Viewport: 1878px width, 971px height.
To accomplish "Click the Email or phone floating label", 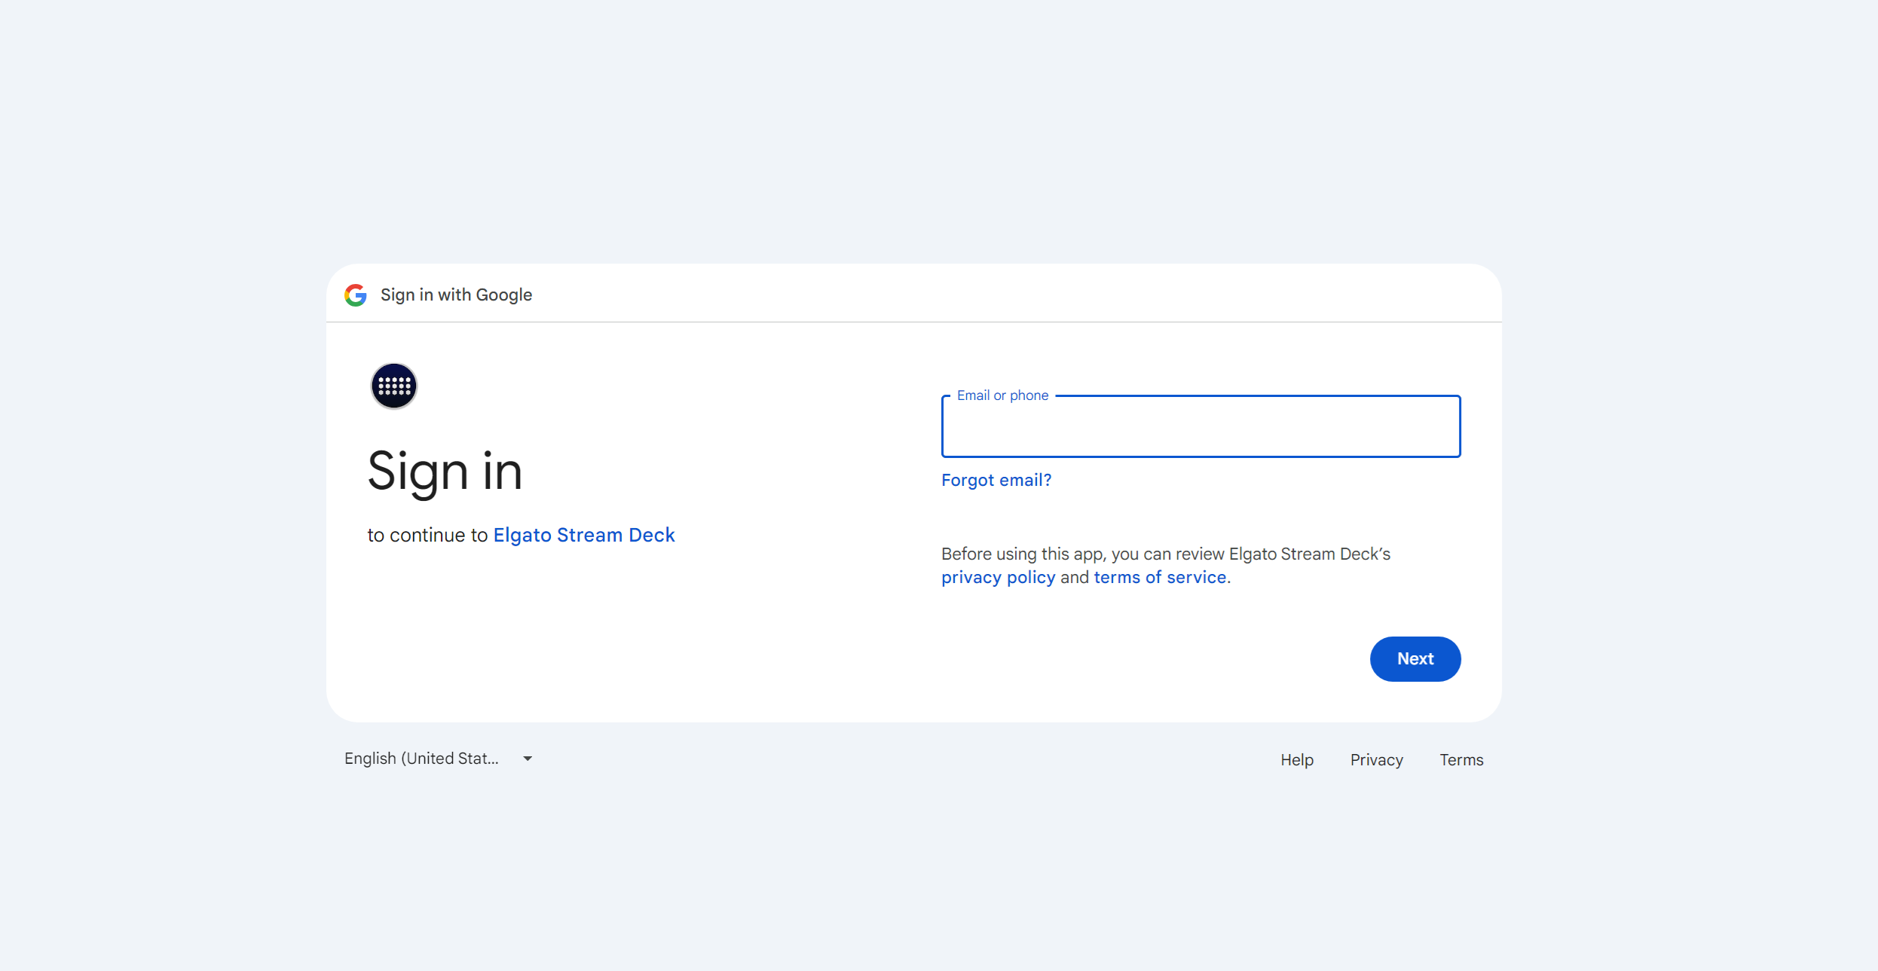I will (x=1002, y=395).
